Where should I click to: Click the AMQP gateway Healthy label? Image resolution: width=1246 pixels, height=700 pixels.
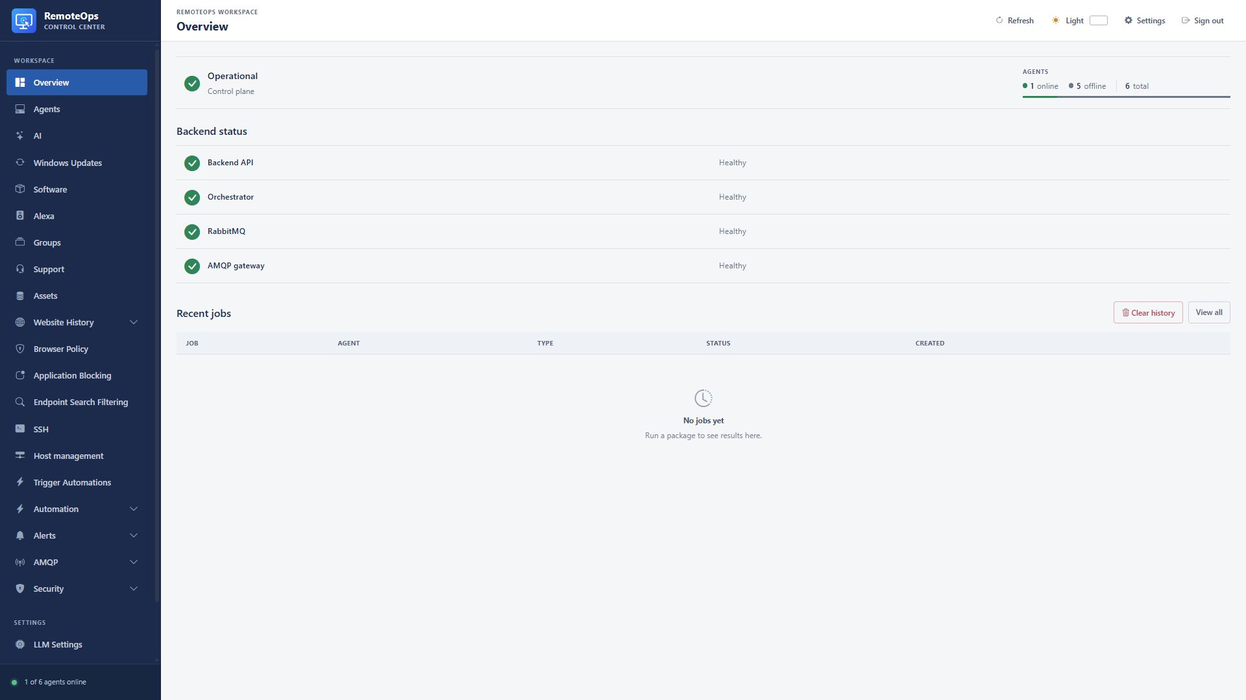pyautogui.click(x=732, y=266)
